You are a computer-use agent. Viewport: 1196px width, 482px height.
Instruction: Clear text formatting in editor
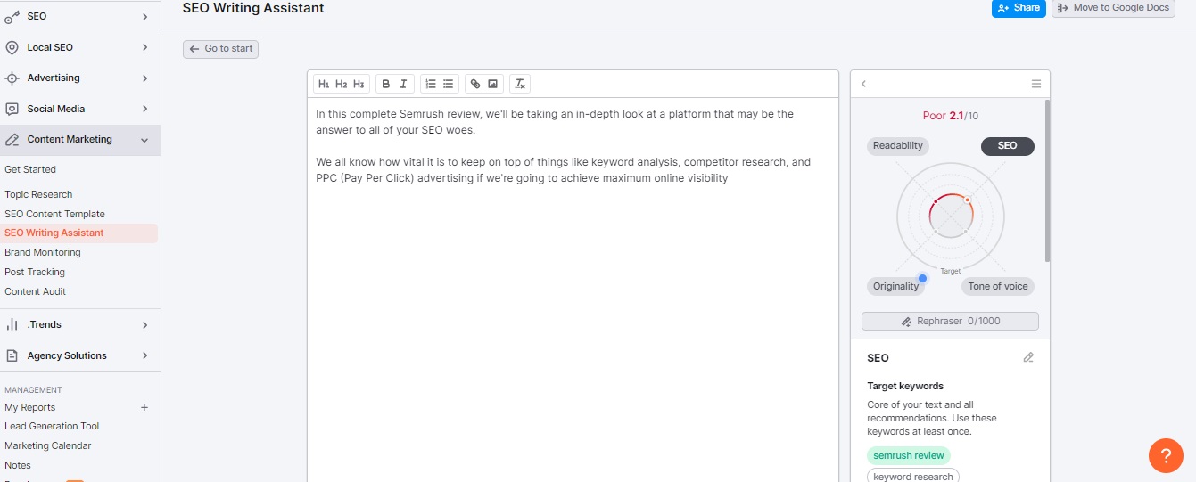point(521,84)
